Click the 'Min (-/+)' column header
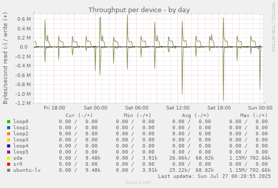This screenshot has height=188, width=278. (x=137, y=116)
